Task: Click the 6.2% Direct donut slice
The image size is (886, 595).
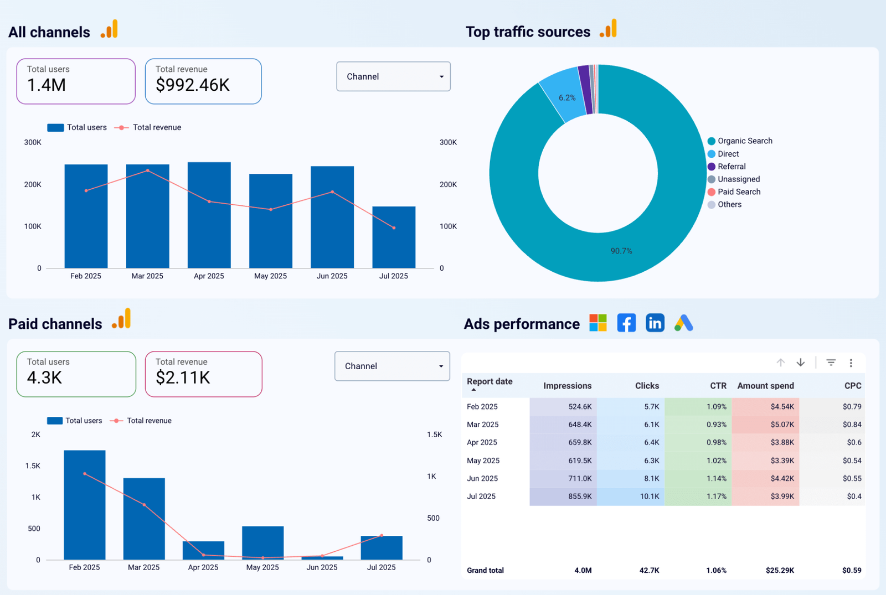Action: 567,97
